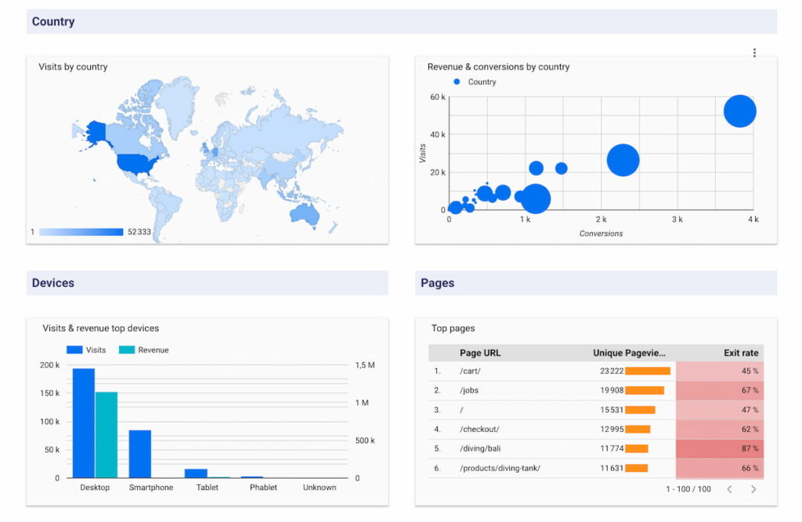Open the three-dot options menu

[754, 53]
